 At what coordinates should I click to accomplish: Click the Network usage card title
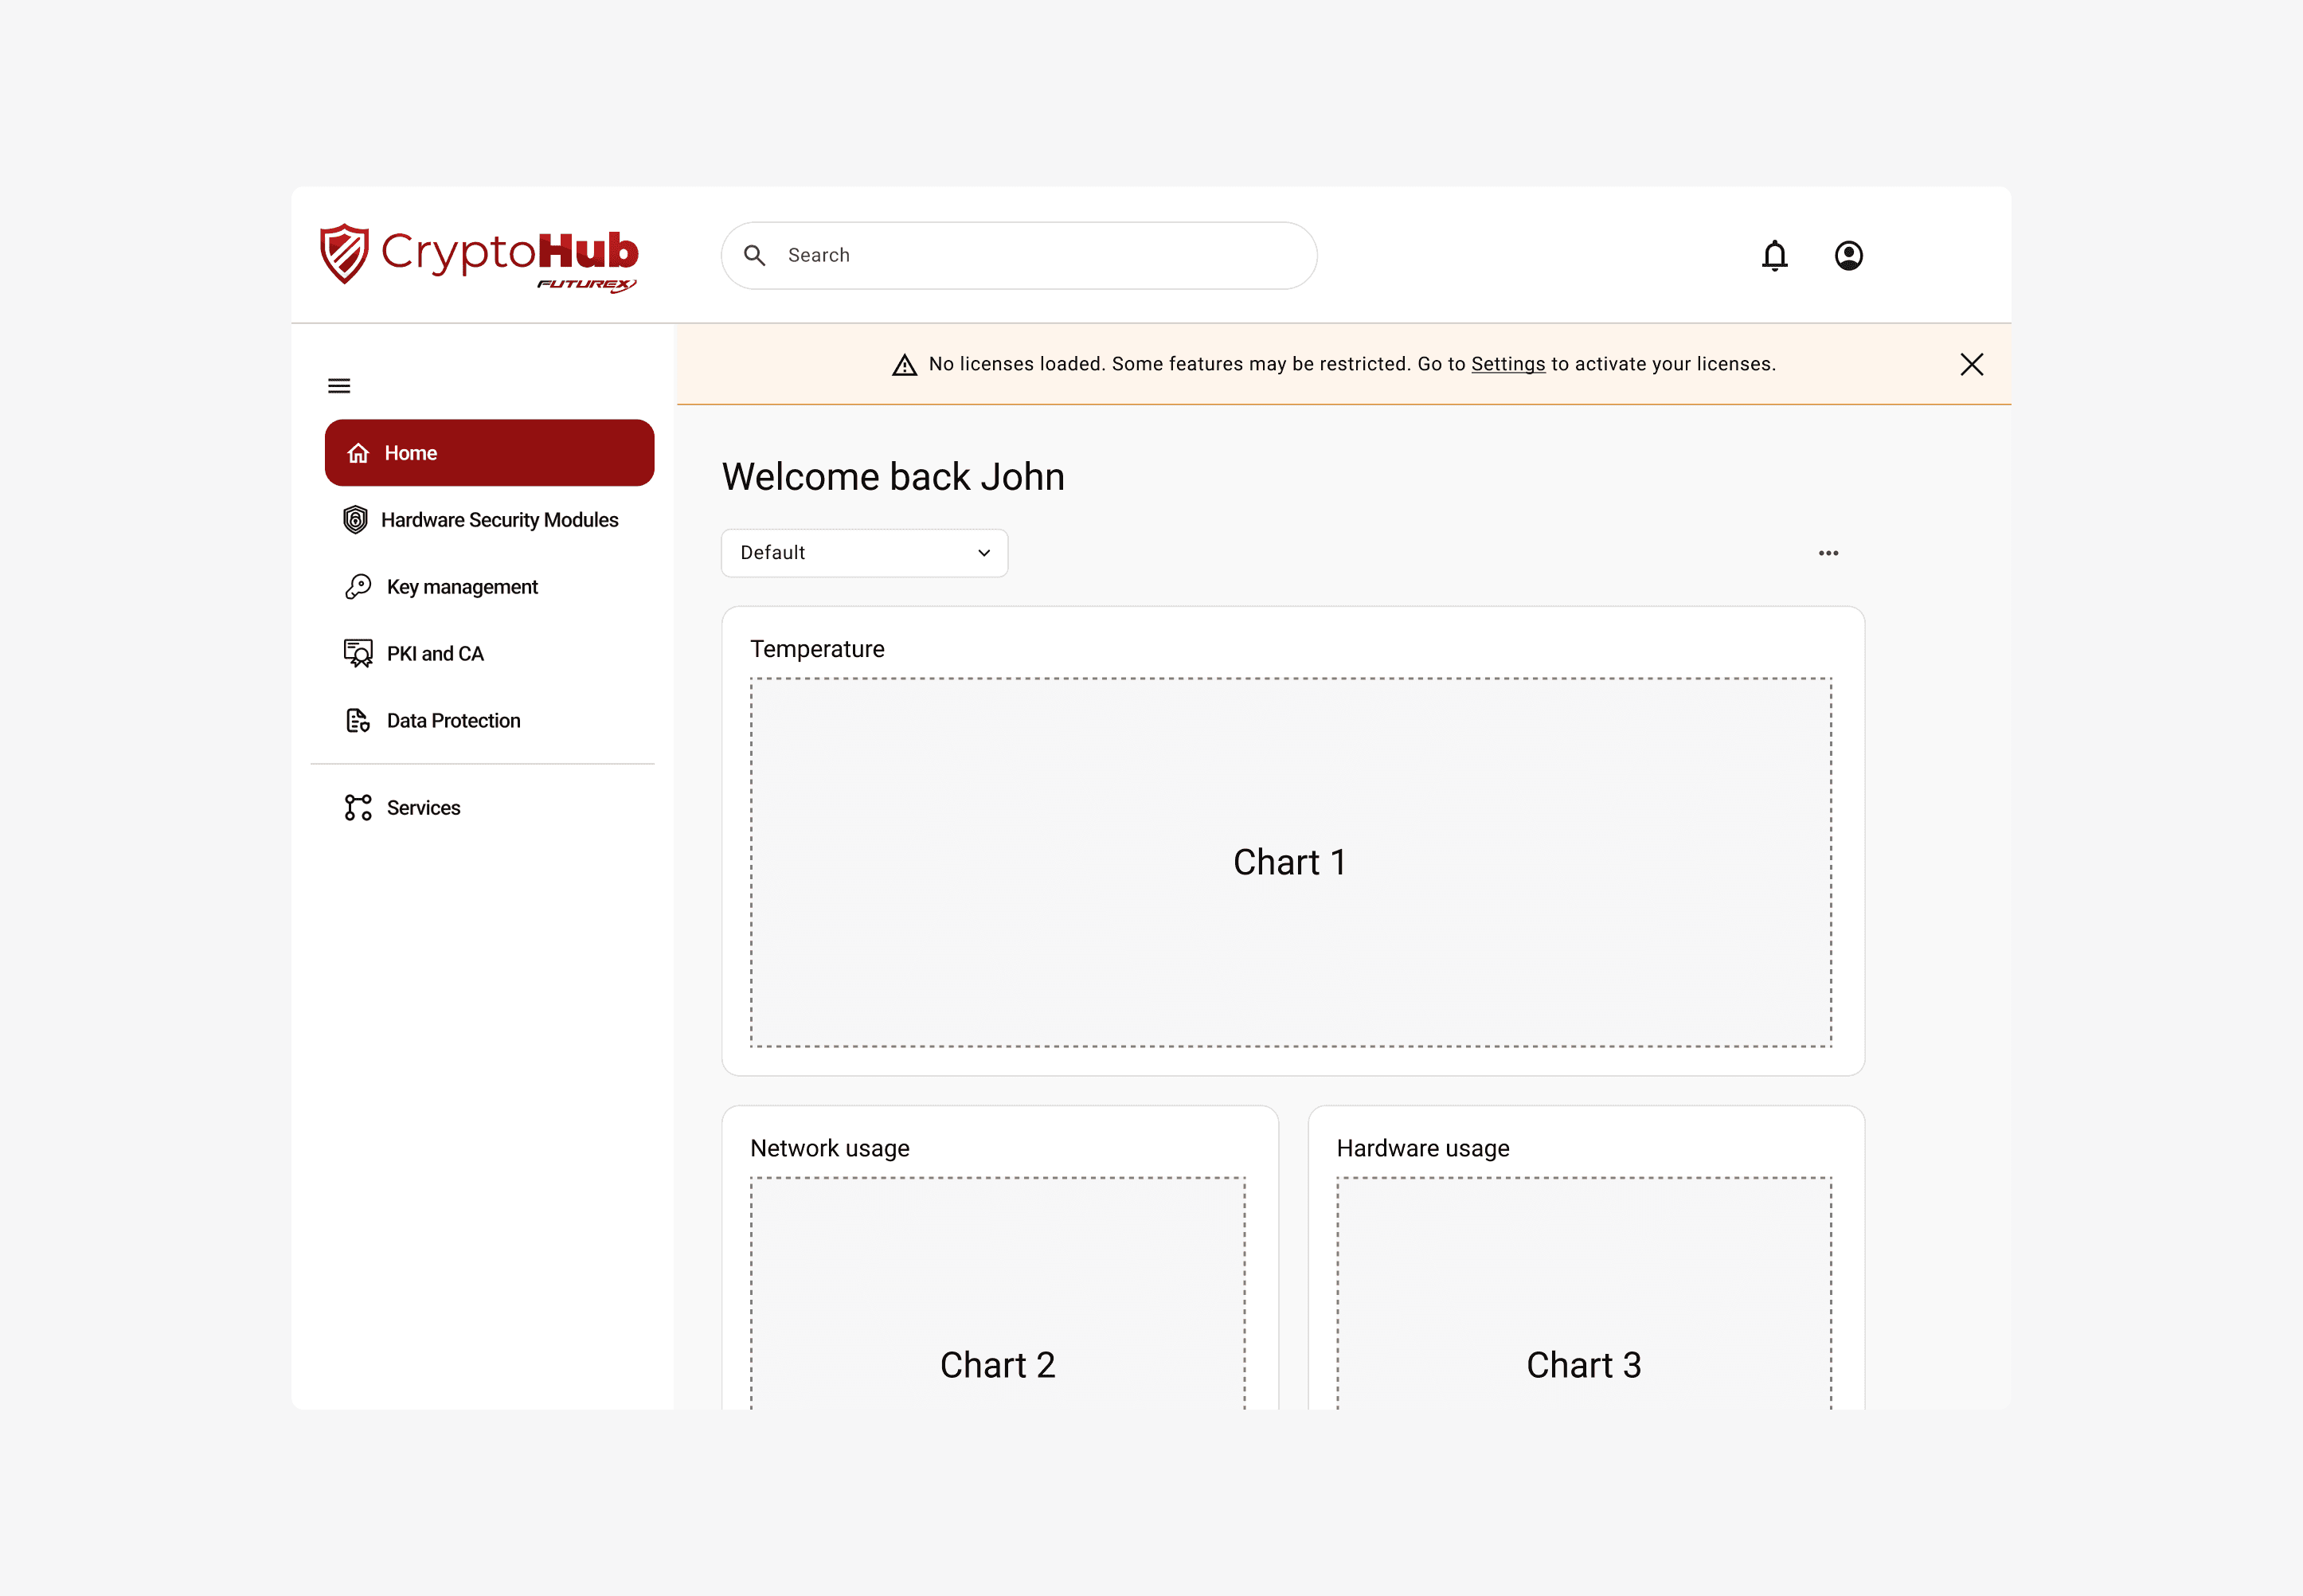click(829, 1148)
